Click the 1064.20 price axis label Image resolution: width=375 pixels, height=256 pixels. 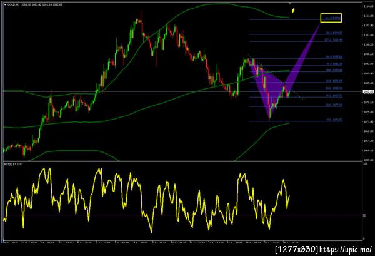pos(368,141)
